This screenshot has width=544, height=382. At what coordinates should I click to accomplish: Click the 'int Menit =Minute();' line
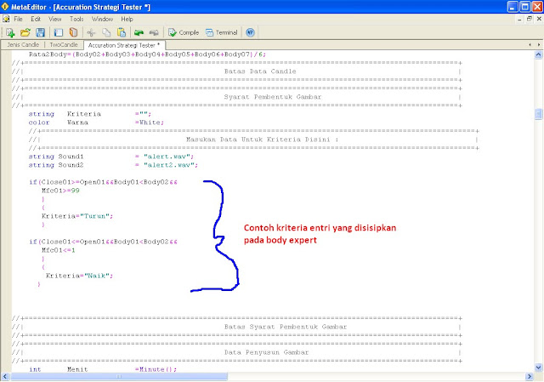click(103, 369)
